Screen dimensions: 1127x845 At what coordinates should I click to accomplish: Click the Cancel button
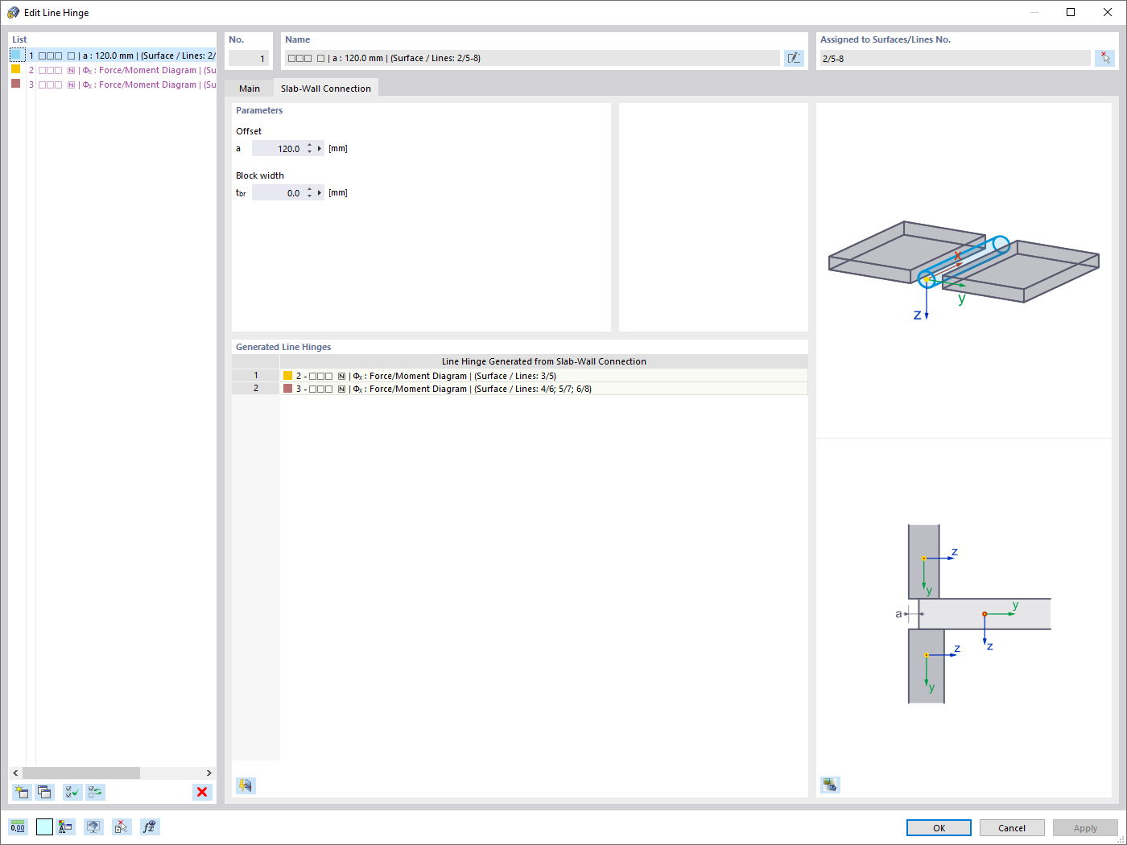1012,827
